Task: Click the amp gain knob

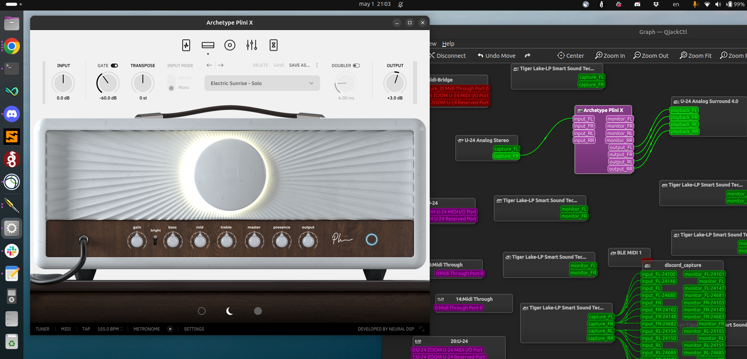Action: (137, 241)
